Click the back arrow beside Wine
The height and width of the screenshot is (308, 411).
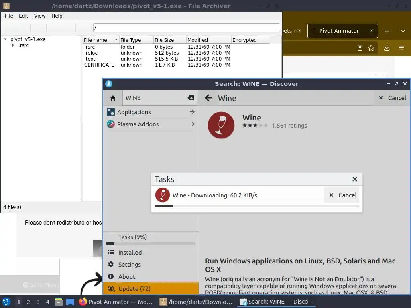point(208,98)
